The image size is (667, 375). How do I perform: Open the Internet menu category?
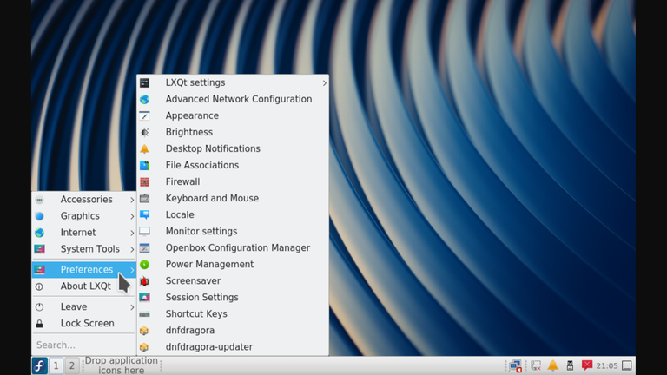[83, 233]
